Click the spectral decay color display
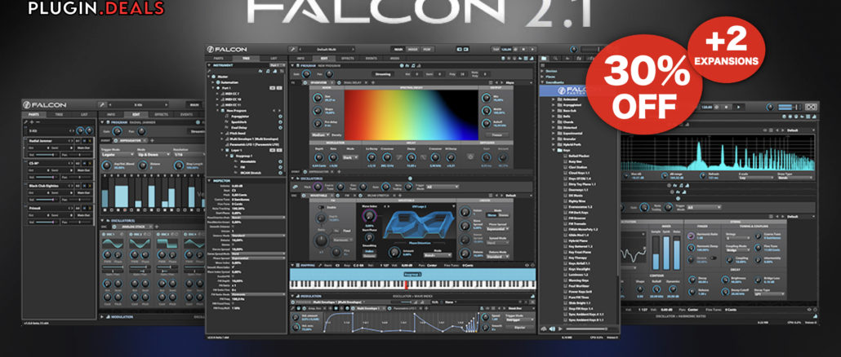The width and height of the screenshot is (841, 357). pyautogui.click(x=411, y=115)
